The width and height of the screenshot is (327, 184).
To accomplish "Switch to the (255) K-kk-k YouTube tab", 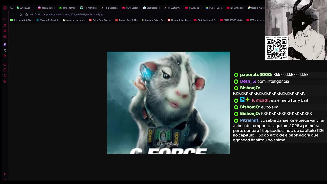I will [x=193, y=8].
